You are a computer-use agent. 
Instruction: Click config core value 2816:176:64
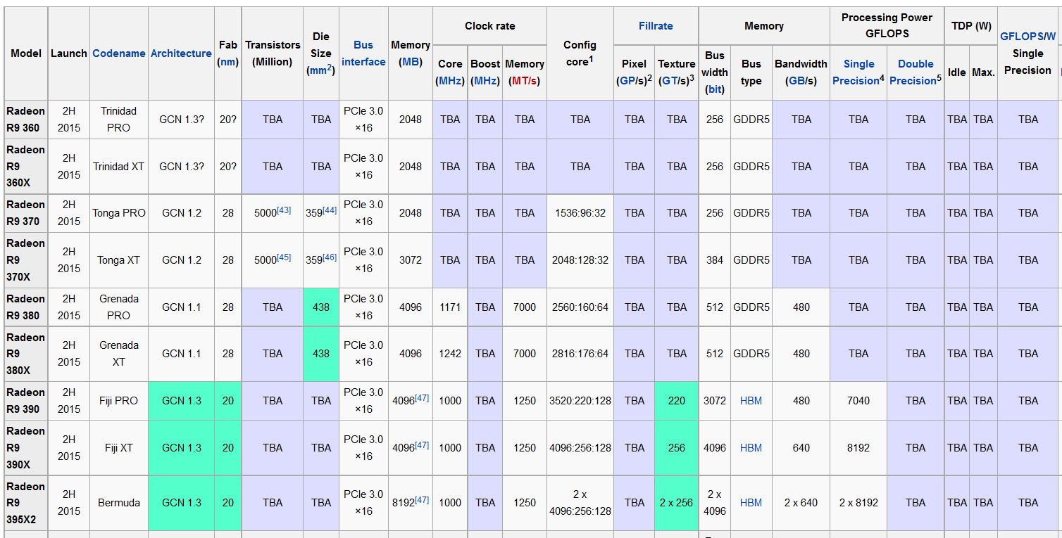coord(580,354)
